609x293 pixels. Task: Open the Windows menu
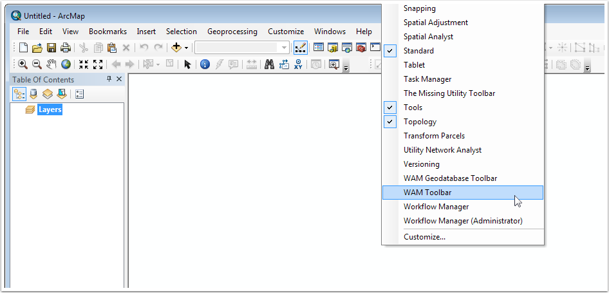coord(330,32)
